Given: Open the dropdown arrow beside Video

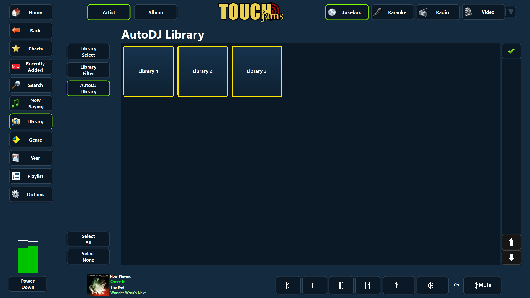Looking at the screenshot, I should (510, 12).
